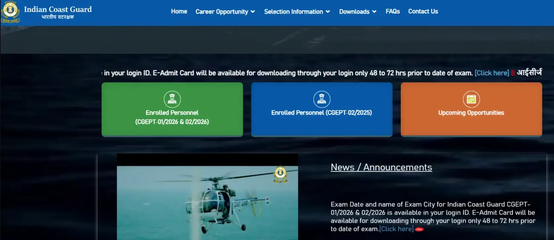Viewport: 554px width, 240px height.
Task: Open the Downloads menu
Action: (x=358, y=12)
